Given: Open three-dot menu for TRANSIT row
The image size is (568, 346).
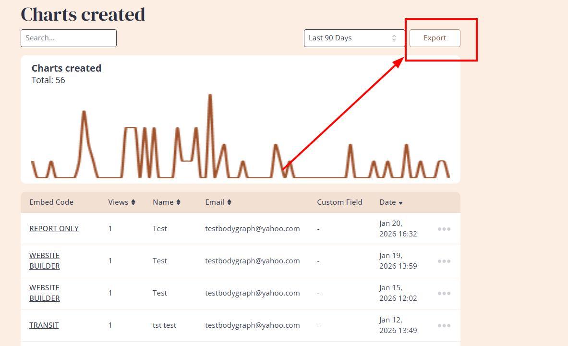Looking at the screenshot, I should tap(444, 325).
